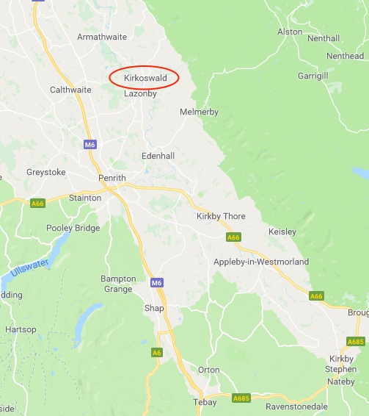Click the A66 shield west of Stainton
Screen dimensions: 369x416
(x=37, y=204)
